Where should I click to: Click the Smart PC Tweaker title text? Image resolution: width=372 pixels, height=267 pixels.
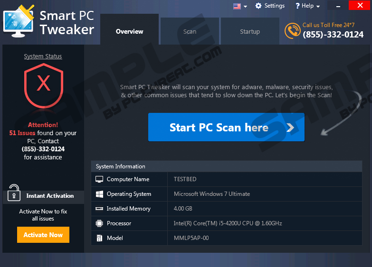67,23
